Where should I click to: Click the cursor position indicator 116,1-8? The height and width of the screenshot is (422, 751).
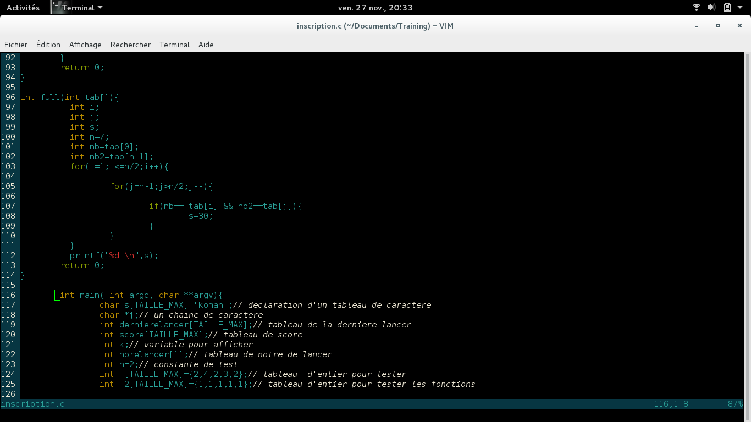pyautogui.click(x=672, y=404)
